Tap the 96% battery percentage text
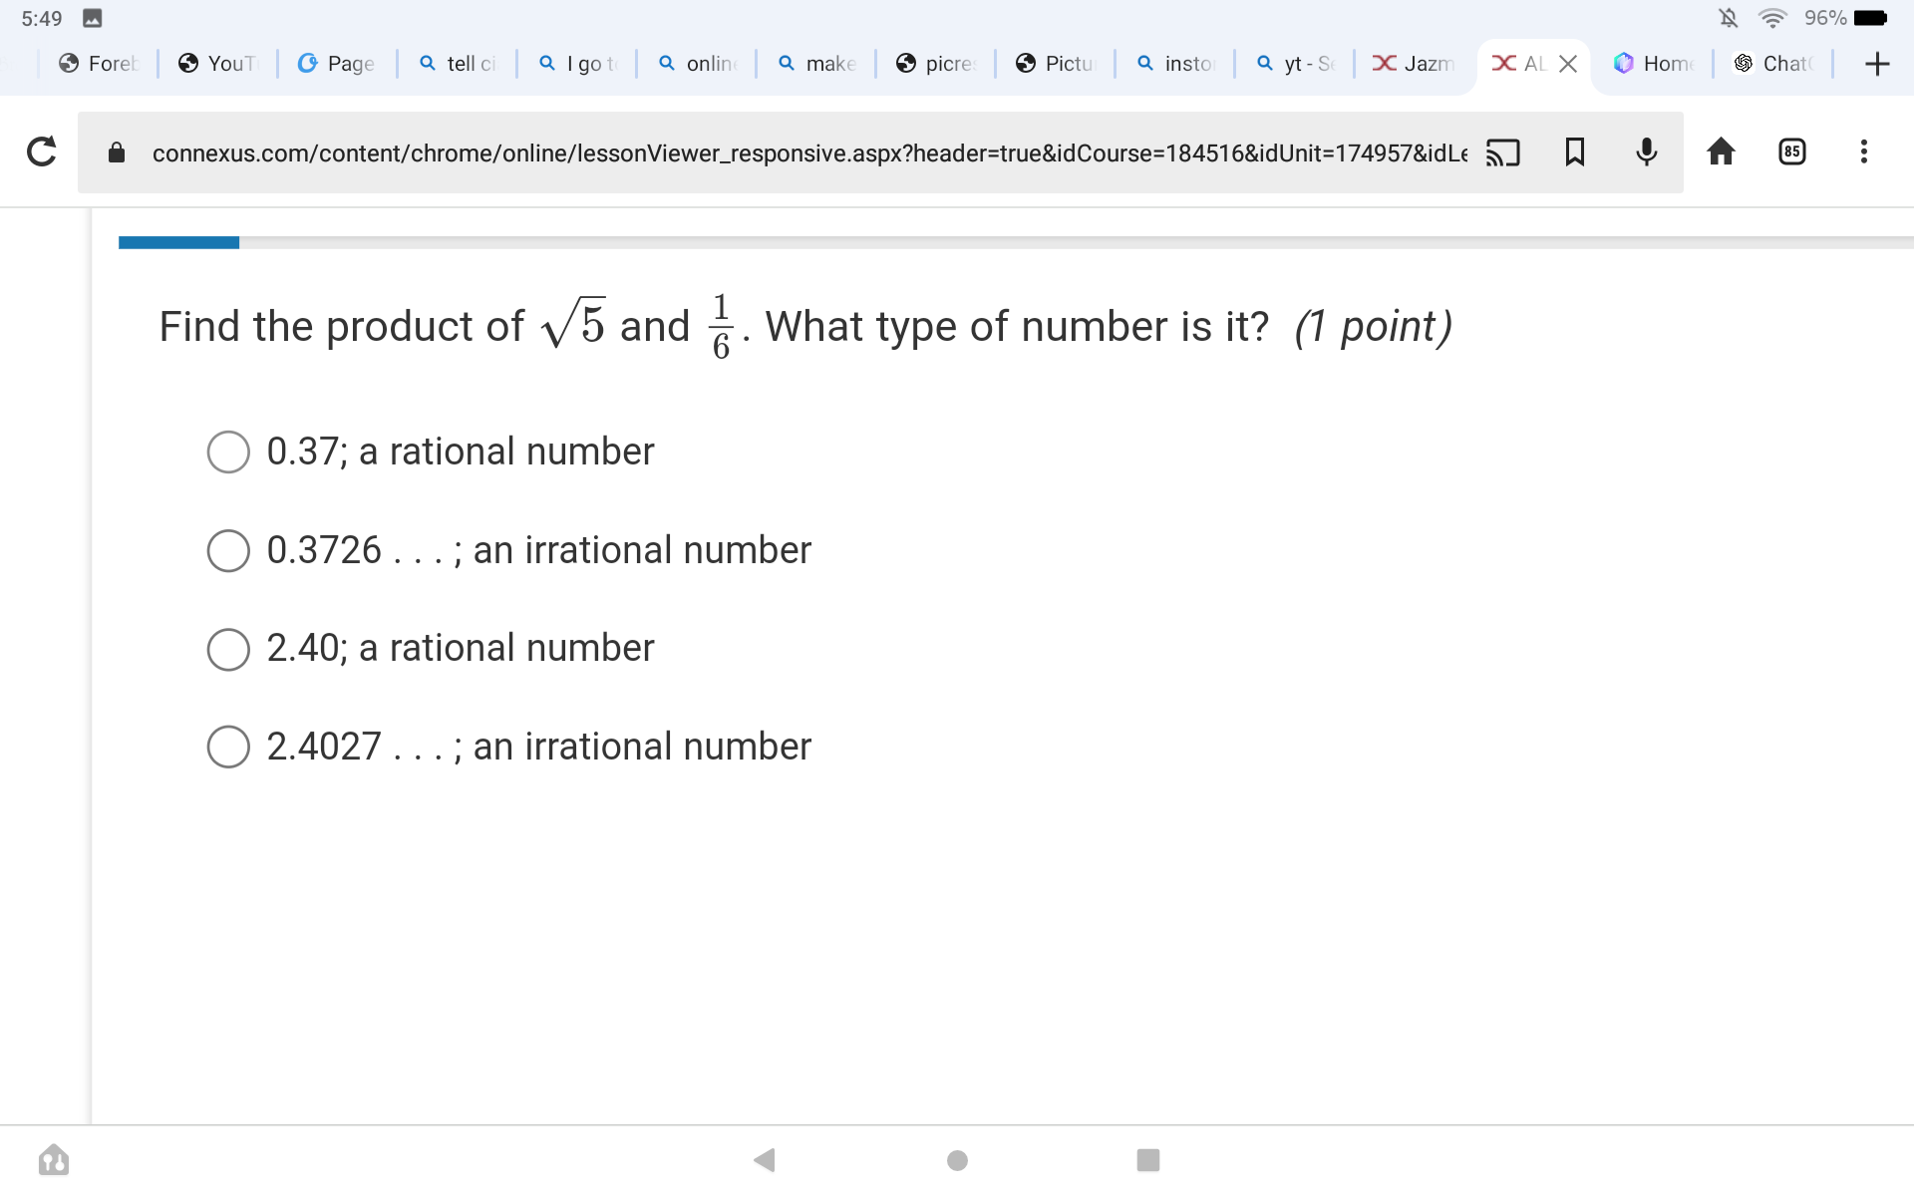This screenshot has width=1914, height=1196. (1825, 18)
